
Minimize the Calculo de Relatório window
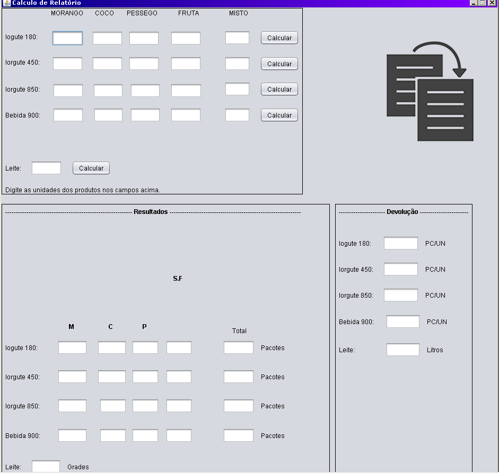point(474,3)
